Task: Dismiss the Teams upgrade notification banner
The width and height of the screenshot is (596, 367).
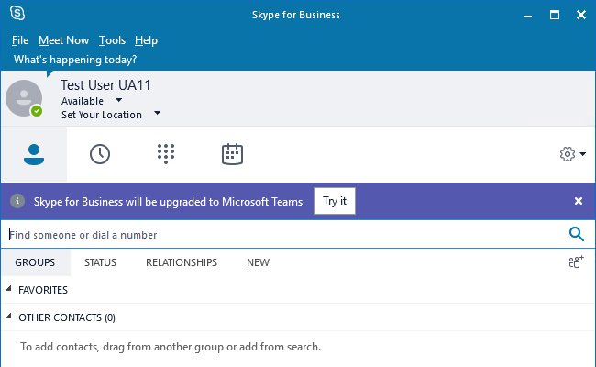Action: point(579,201)
